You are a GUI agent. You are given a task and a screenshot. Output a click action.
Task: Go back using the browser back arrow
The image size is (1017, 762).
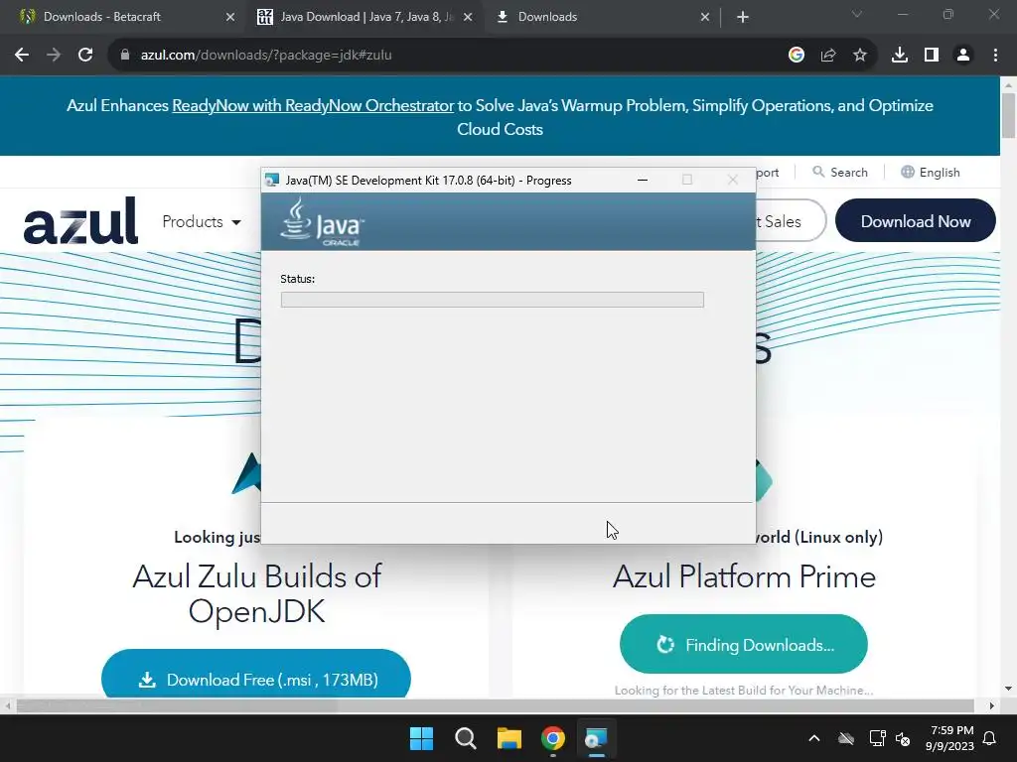[x=22, y=56]
